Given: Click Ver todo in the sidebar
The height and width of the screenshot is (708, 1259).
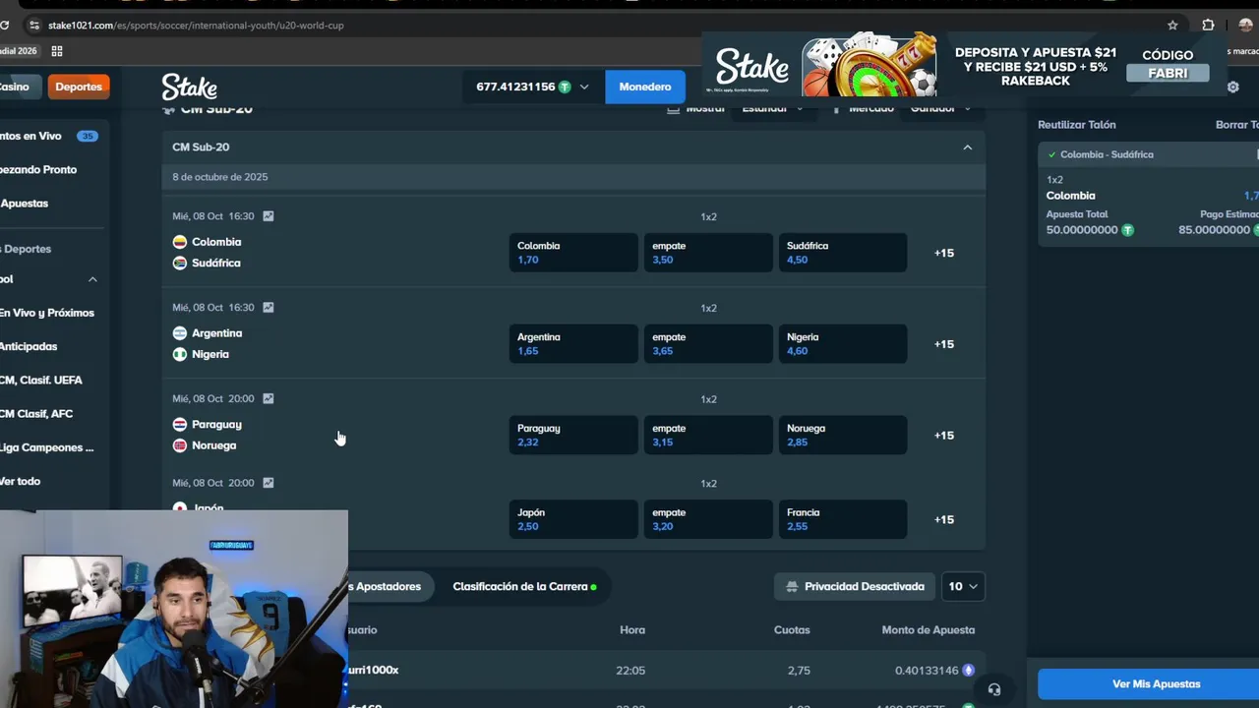Looking at the screenshot, I should coord(21,481).
